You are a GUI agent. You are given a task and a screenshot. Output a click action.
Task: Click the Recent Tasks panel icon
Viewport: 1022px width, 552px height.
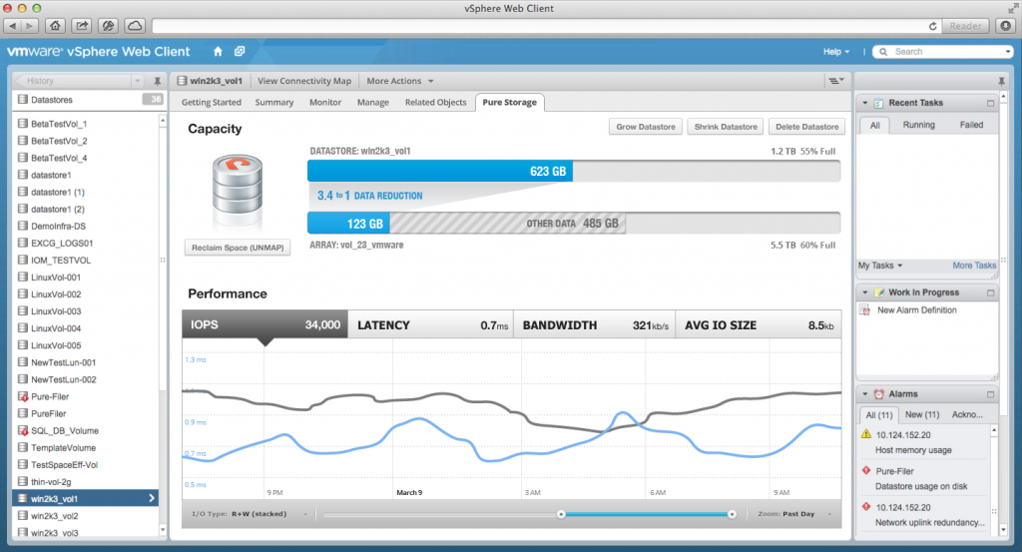click(878, 103)
